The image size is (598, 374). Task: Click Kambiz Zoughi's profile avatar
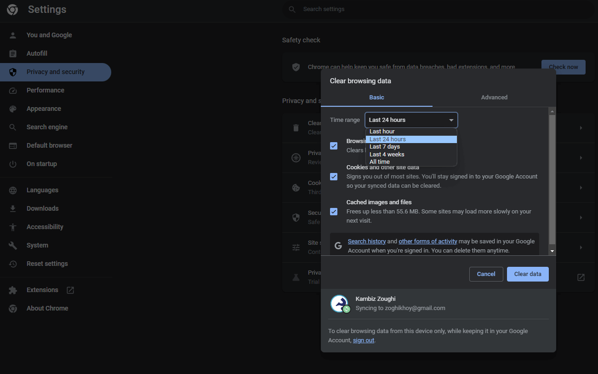[339, 304]
